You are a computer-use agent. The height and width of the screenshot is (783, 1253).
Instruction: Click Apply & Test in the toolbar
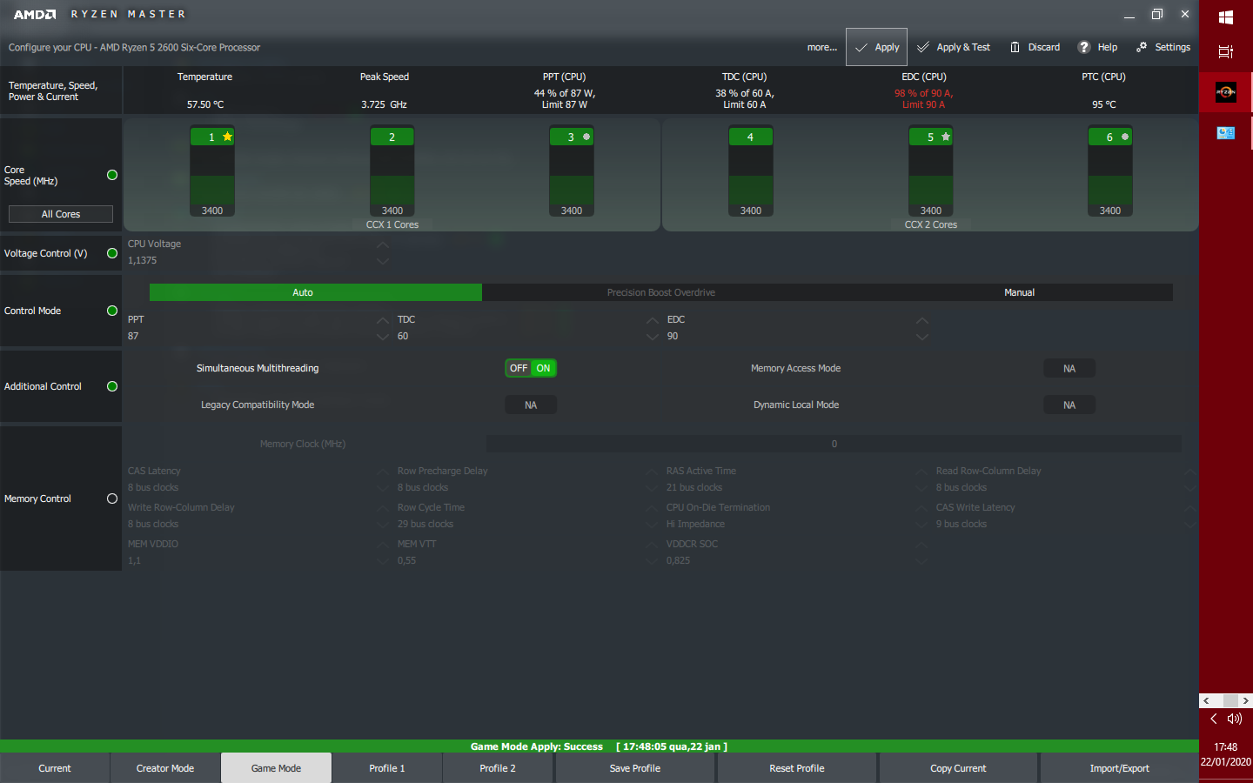coord(954,47)
